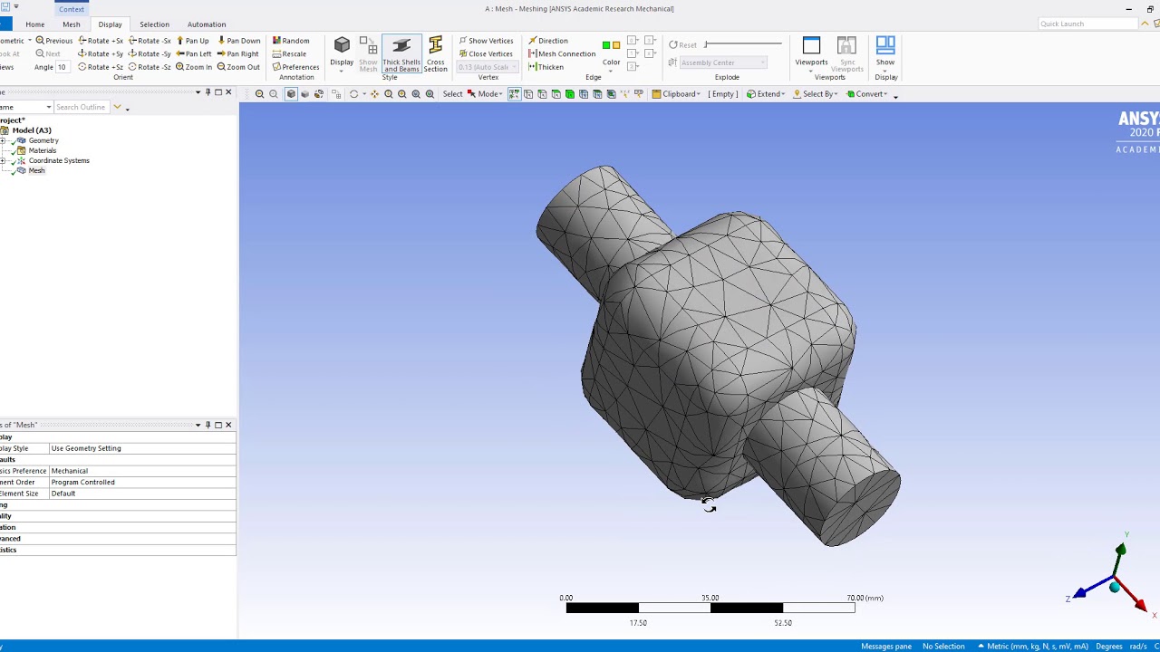This screenshot has height=652, width=1160.
Task: Open the Select By dropdown
Action: pyautogui.click(x=817, y=94)
